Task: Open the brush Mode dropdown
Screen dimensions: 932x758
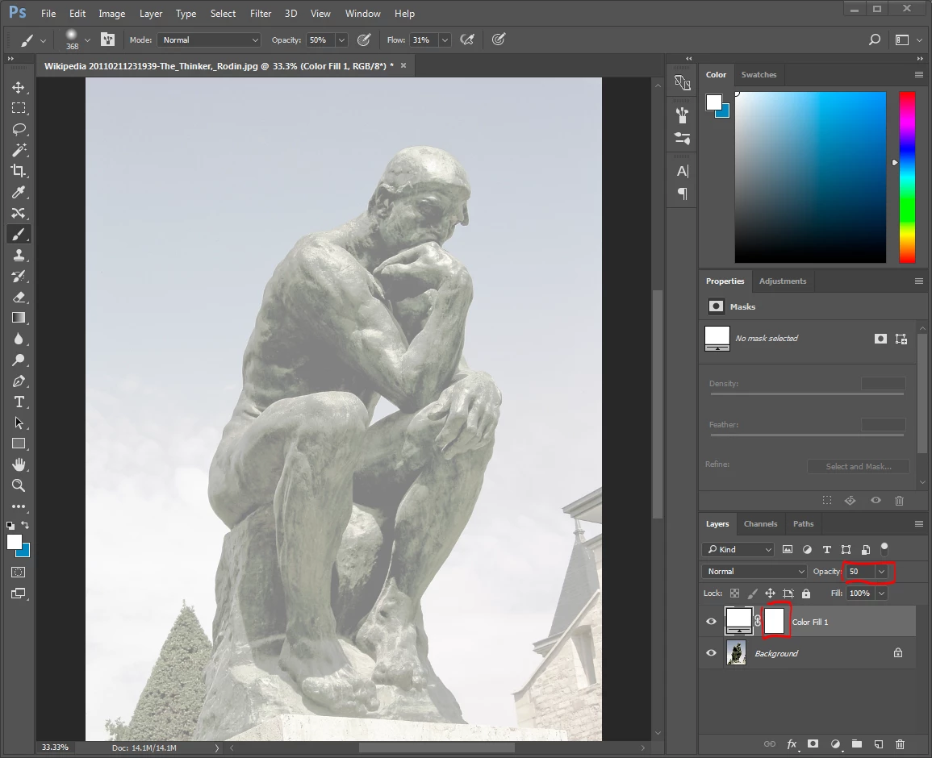Action: click(209, 40)
